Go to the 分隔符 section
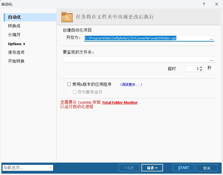Image resolution: width=223 pixels, height=175 pixels. click(x=14, y=35)
